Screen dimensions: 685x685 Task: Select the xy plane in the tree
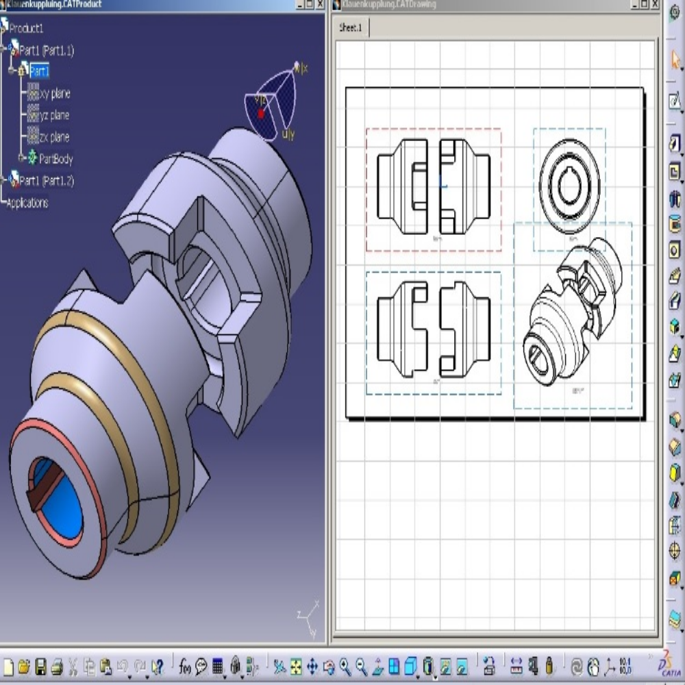pyautogui.click(x=54, y=94)
